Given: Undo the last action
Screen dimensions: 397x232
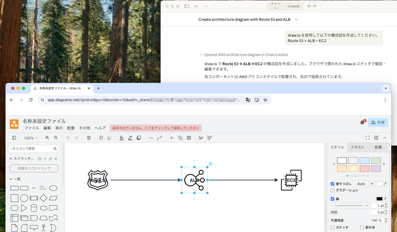Looking at the screenshot, I should pyautogui.click(x=68, y=138).
